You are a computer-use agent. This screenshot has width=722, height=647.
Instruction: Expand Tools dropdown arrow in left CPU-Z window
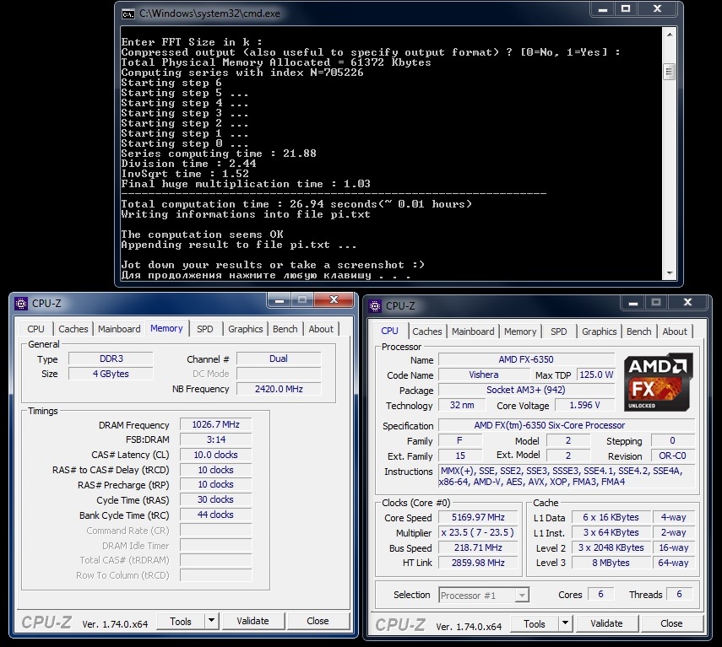click(x=211, y=621)
